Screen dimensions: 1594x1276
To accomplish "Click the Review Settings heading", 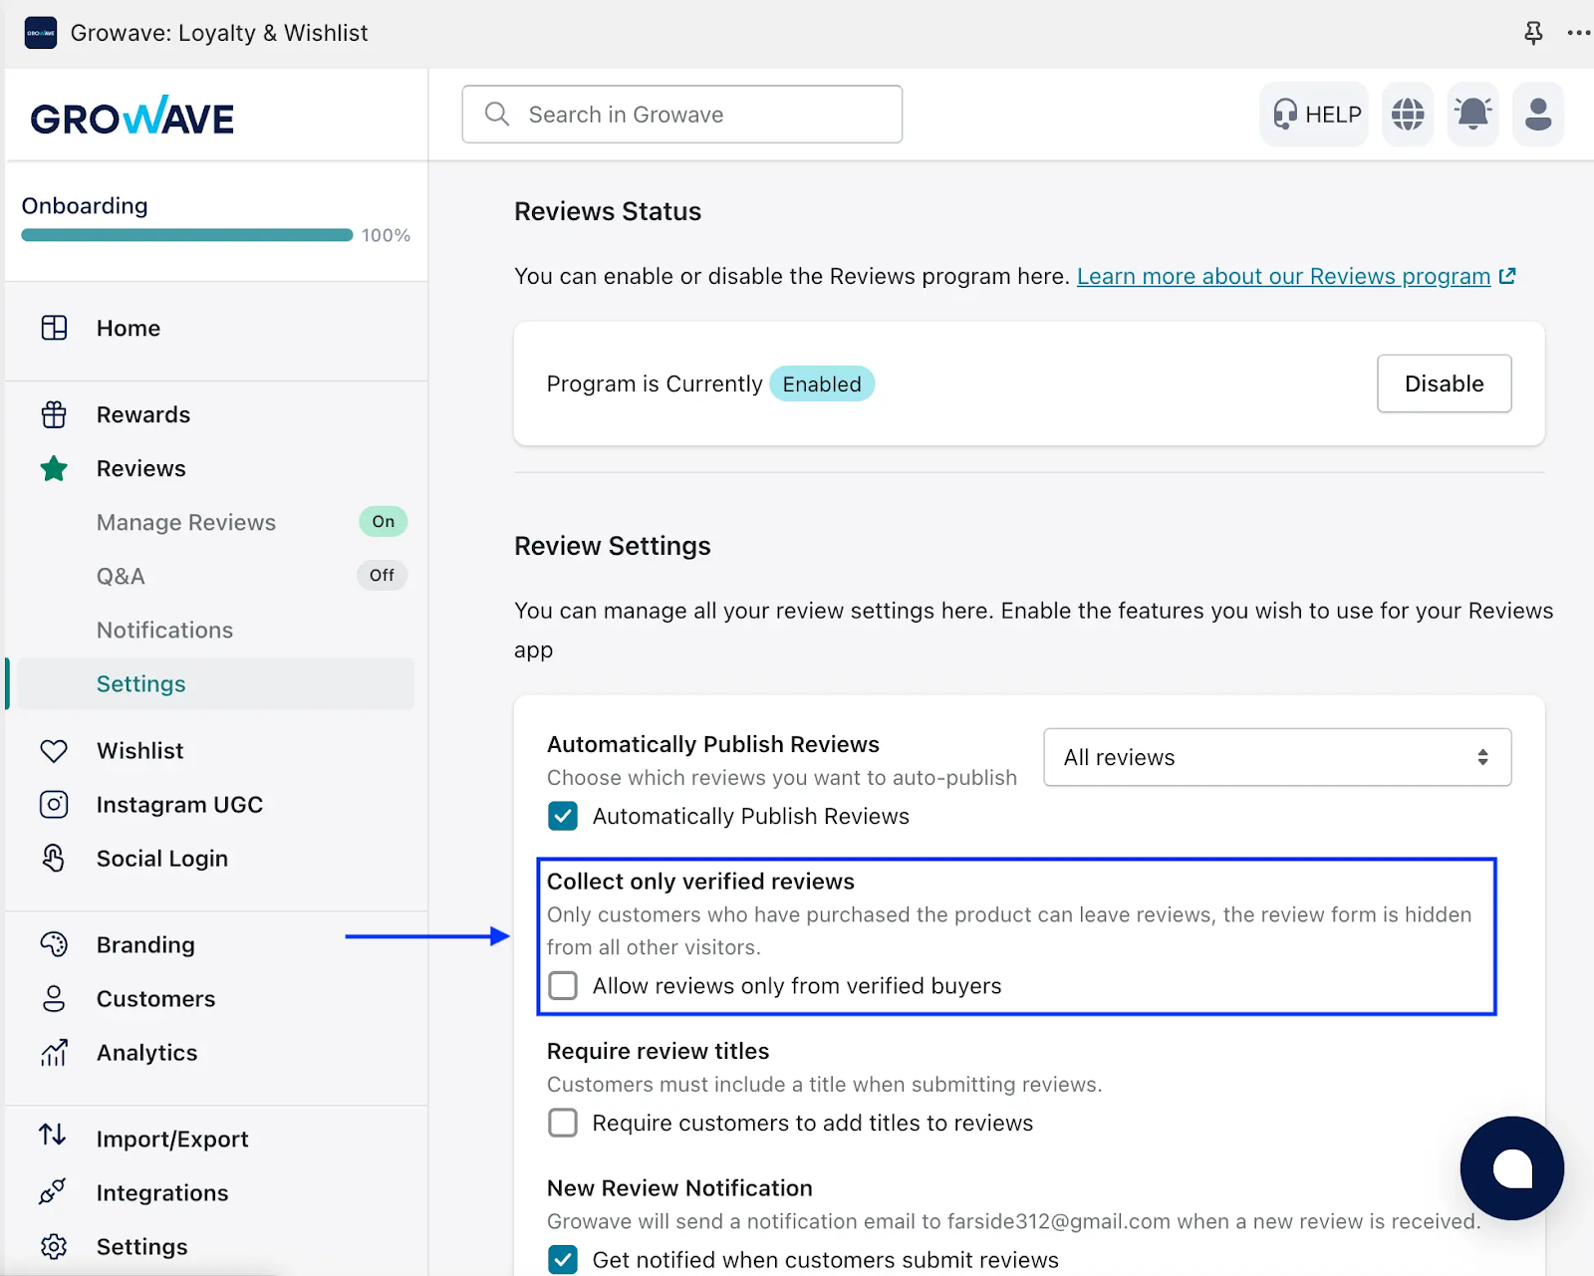I will click(x=613, y=546).
